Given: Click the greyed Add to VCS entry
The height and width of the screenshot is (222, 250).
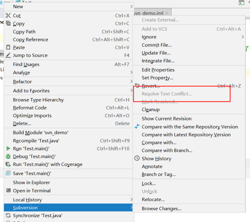Looking at the screenshot, I should 189,29.
